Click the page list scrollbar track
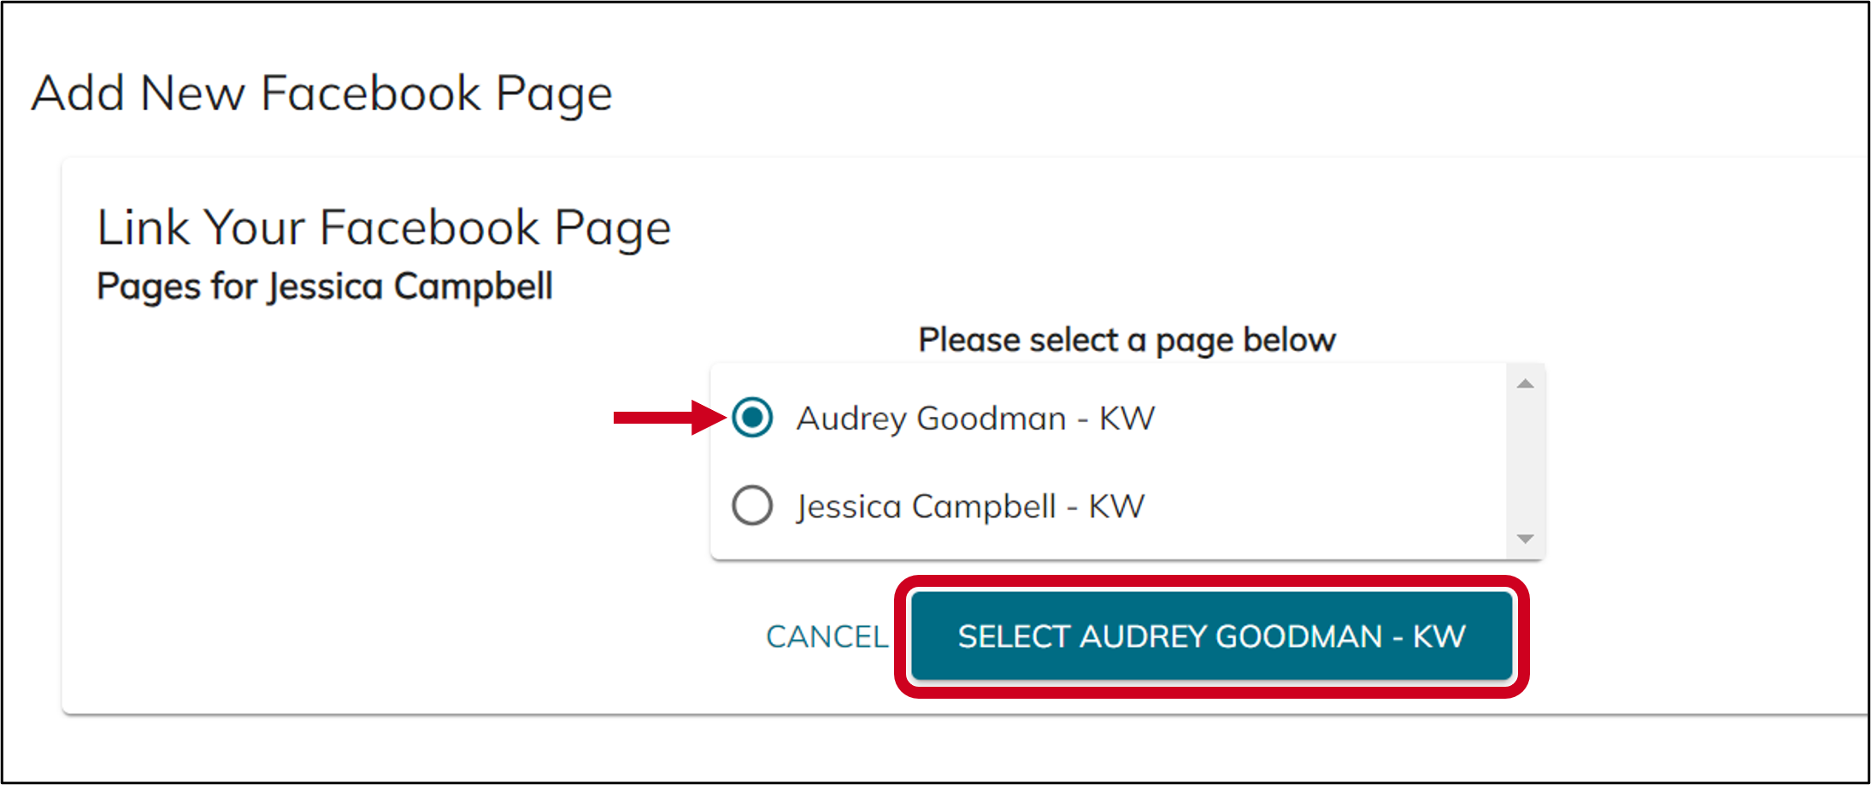 (1526, 461)
